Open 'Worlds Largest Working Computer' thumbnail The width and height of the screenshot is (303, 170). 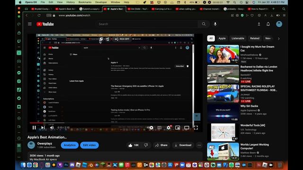(223, 152)
